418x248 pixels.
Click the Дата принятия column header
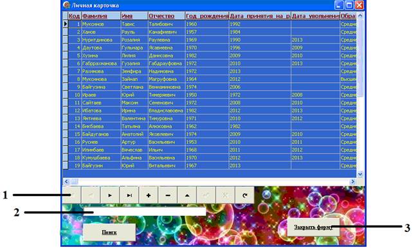click(260, 16)
